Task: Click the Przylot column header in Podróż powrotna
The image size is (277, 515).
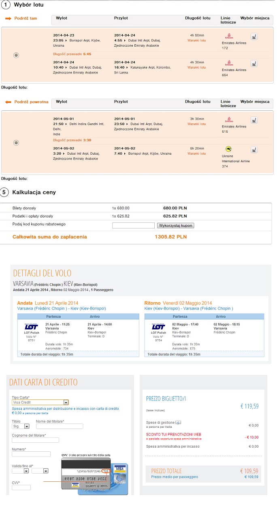Action: (x=121, y=101)
